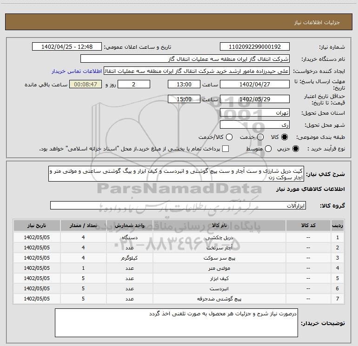
Task: Select the کالا radio button
Action: [285, 137]
